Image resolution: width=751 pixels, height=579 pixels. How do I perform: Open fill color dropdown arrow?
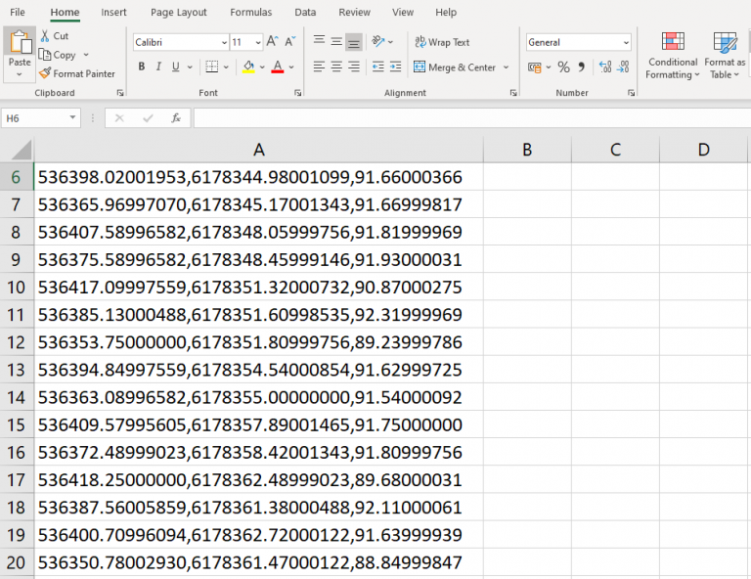coord(262,67)
